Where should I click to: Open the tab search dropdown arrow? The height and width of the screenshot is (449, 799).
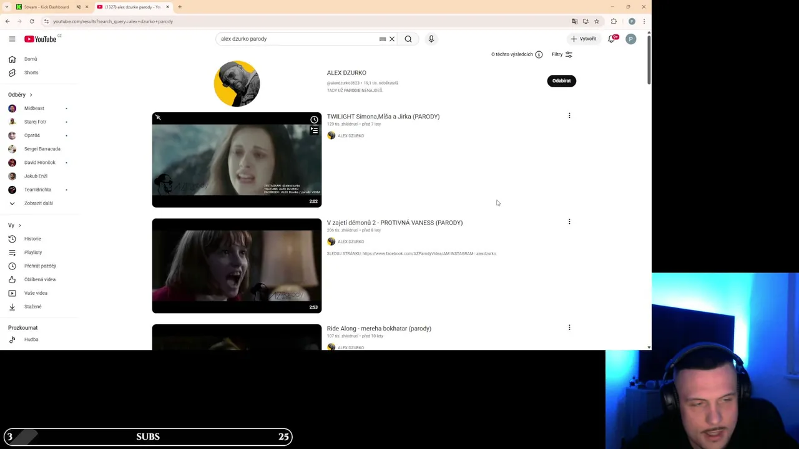[7, 7]
